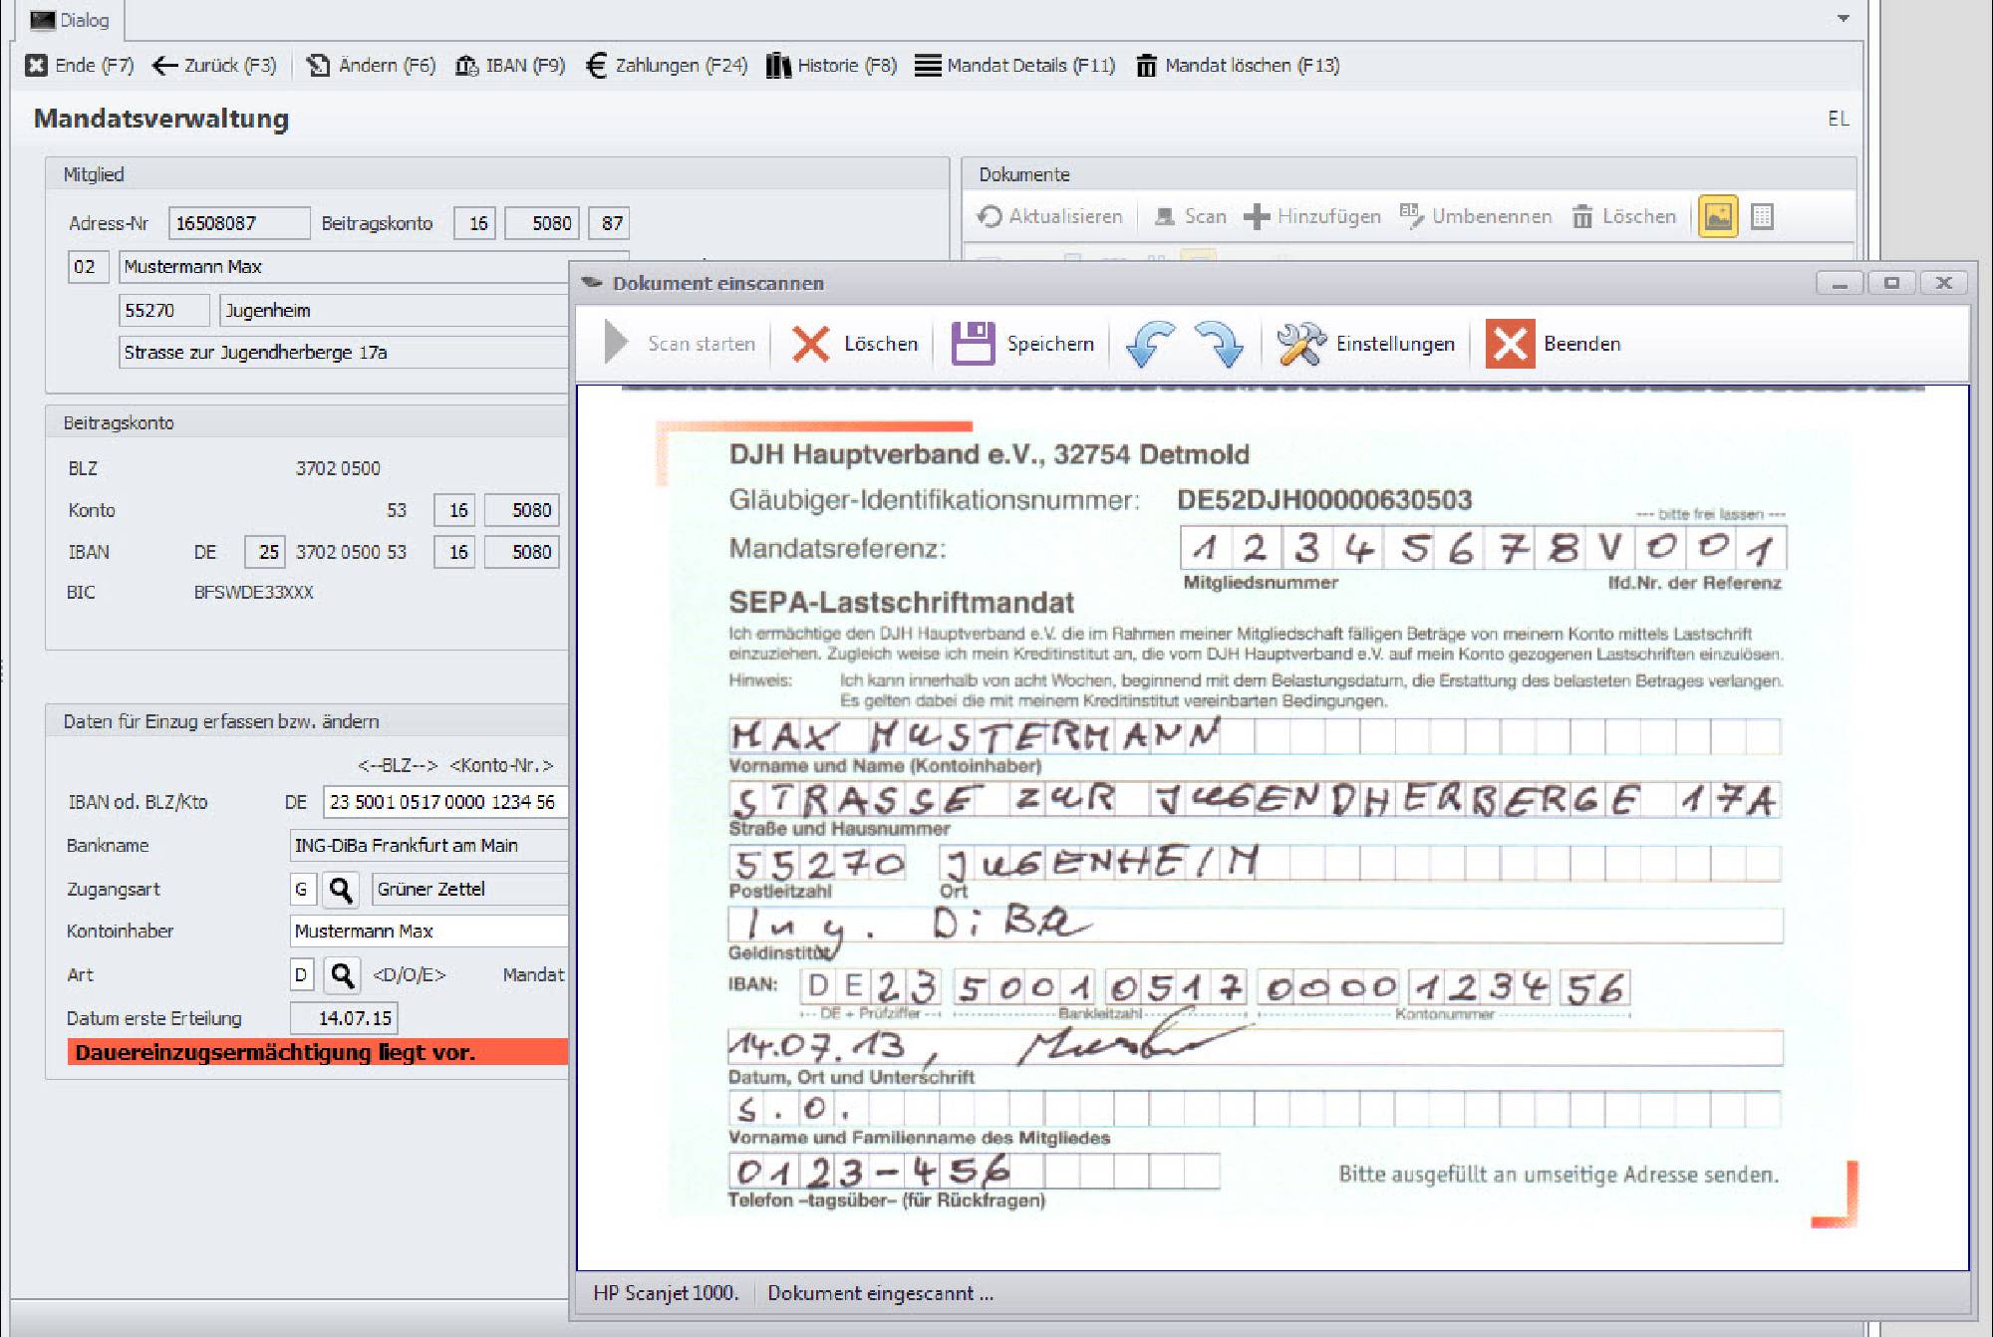Click the scanned SEPA mandate image

click(x=1273, y=827)
